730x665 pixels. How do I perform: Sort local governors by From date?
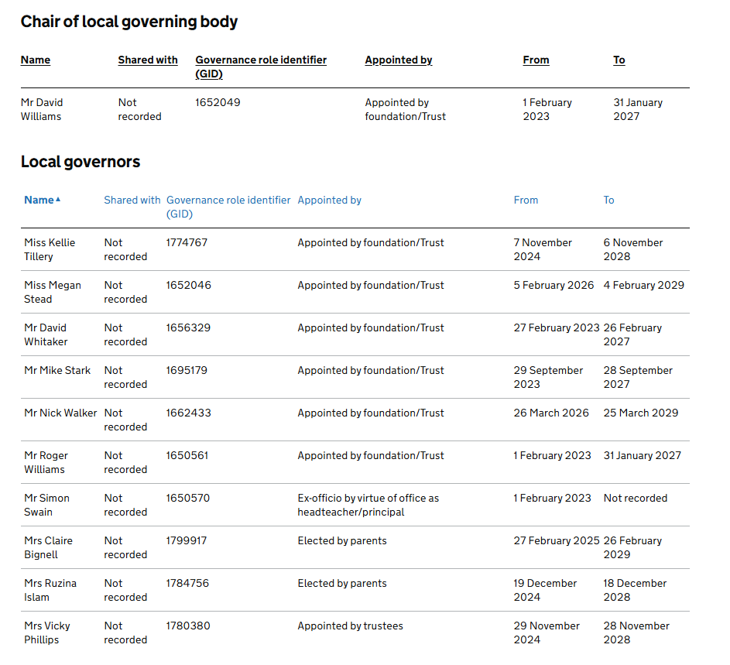click(x=526, y=201)
